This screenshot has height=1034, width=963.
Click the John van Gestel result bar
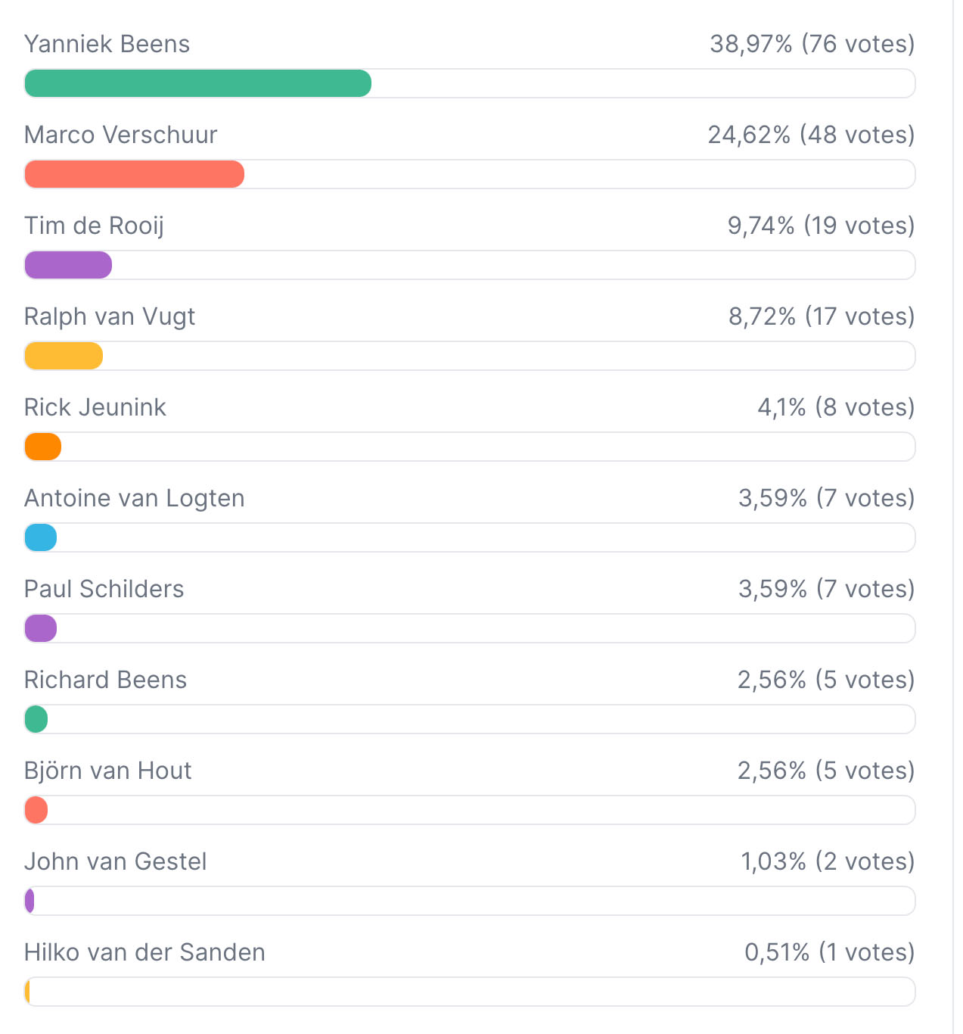click(470, 901)
